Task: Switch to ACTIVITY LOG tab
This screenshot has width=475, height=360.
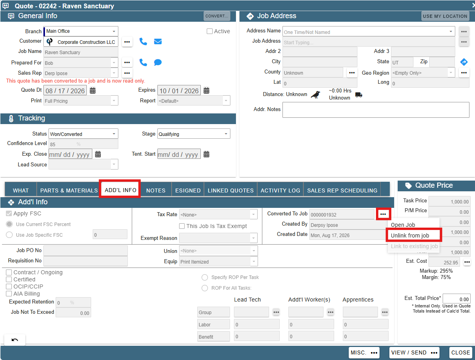Action: point(281,190)
